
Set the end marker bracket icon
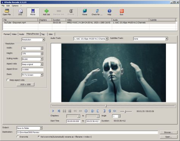(104, 111)
